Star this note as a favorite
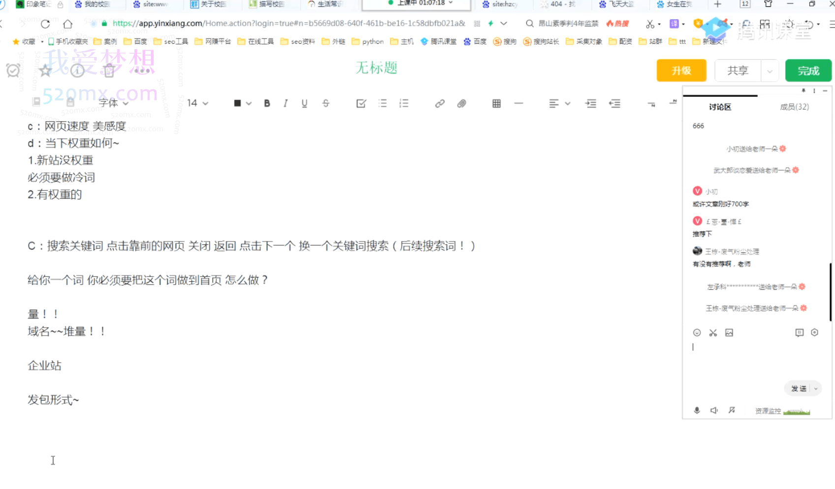The height and width of the screenshot is (489, 835). point(45,70)
